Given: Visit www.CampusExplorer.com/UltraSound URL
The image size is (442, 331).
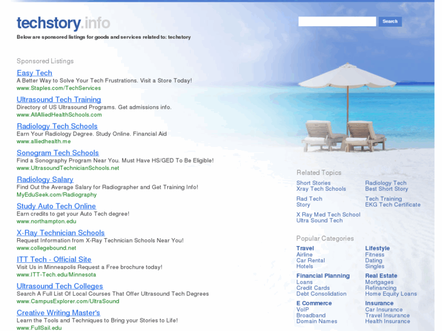Looking at the screenshot, I should (x=68, y=301).
